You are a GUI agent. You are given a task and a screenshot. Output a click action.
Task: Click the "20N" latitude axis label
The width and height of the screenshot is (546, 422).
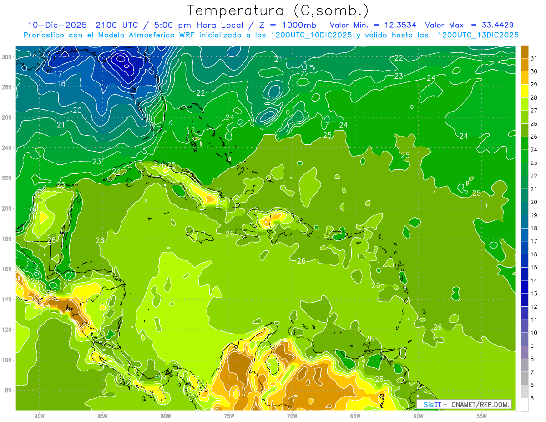tap(7, 208)
